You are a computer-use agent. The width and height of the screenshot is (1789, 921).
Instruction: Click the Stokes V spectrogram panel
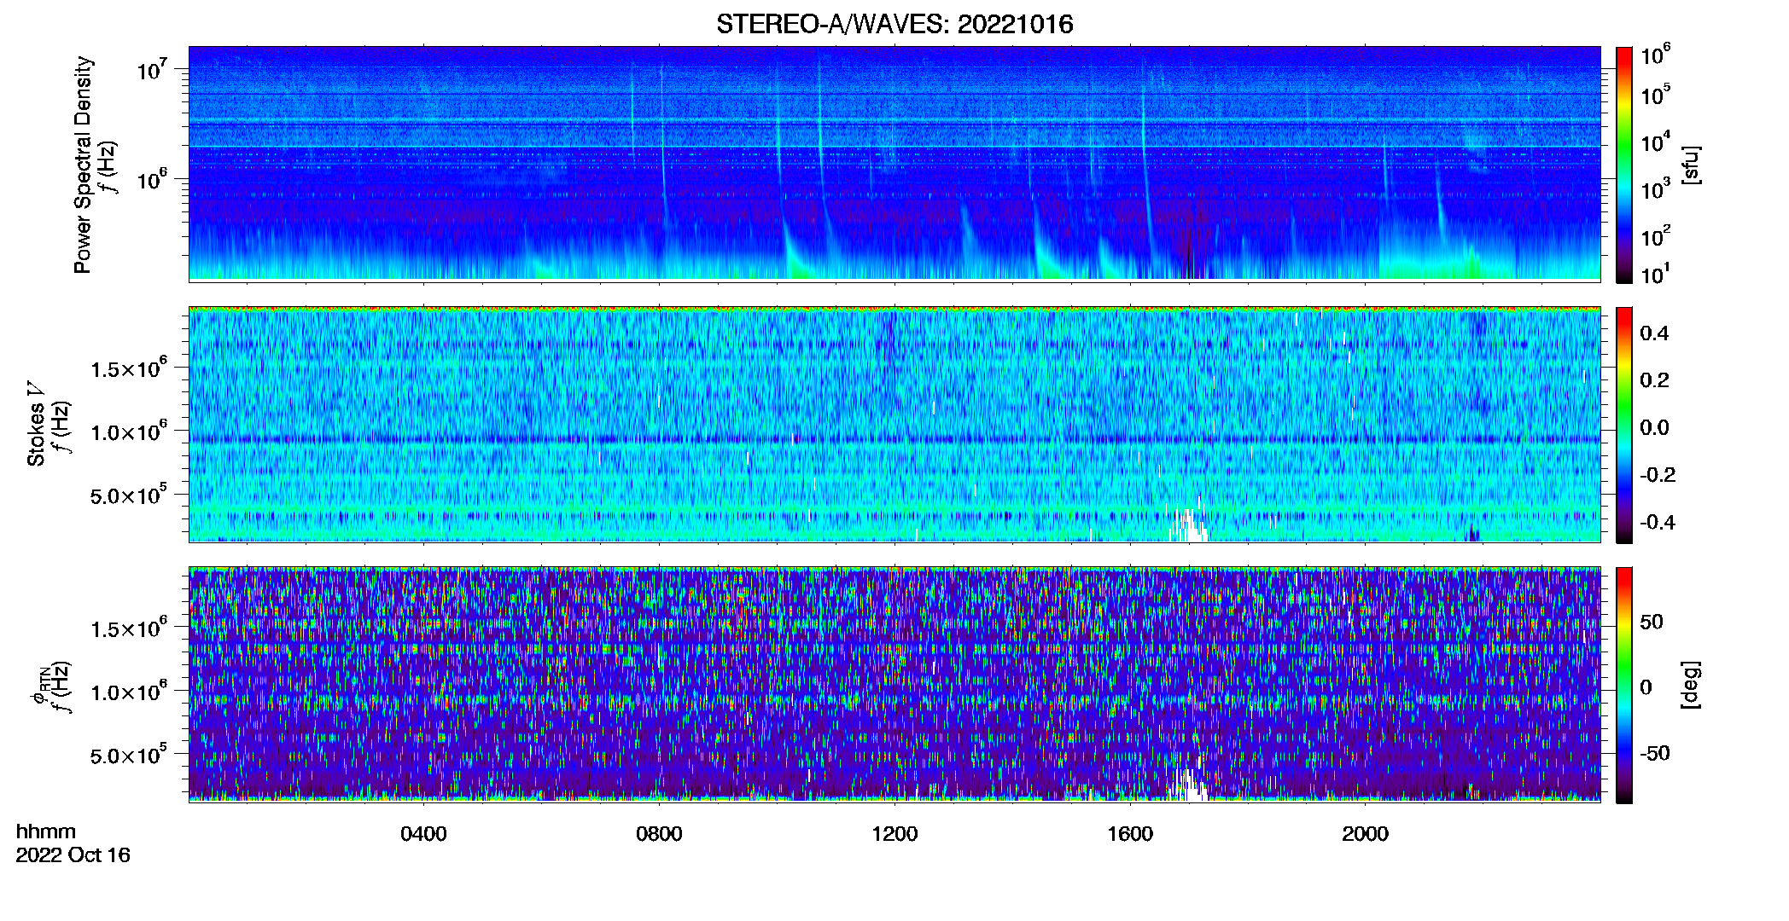894,425
